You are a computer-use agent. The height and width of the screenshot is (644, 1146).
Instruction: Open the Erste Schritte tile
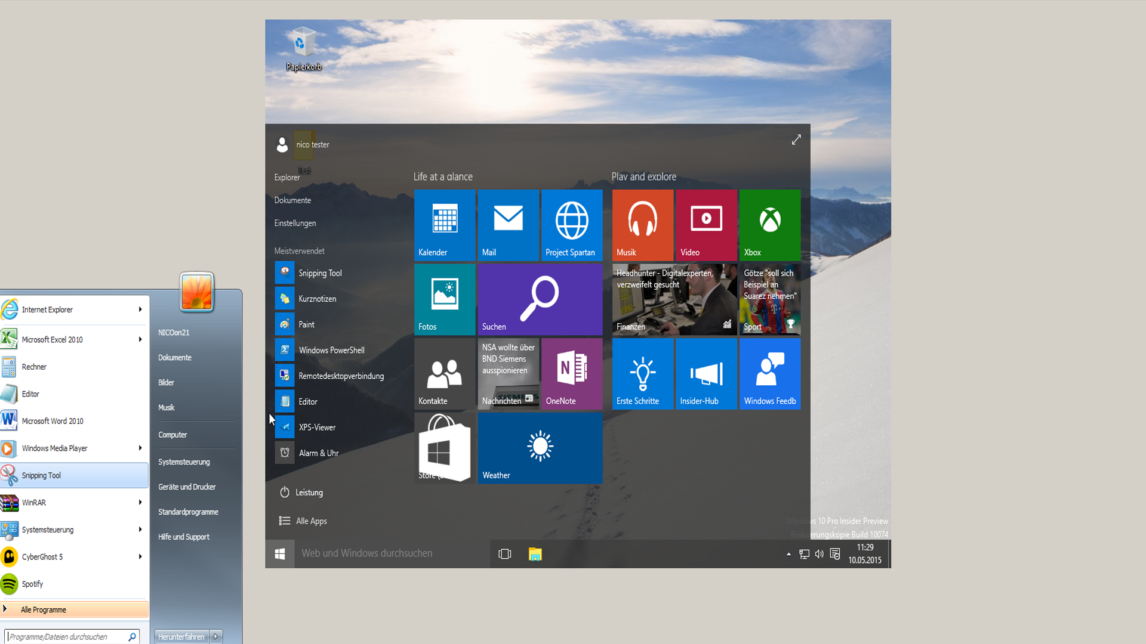[x=643, y=374]
